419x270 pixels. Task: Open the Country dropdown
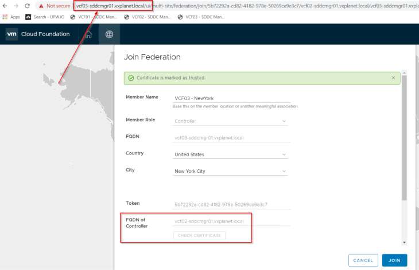coord(230,154)
